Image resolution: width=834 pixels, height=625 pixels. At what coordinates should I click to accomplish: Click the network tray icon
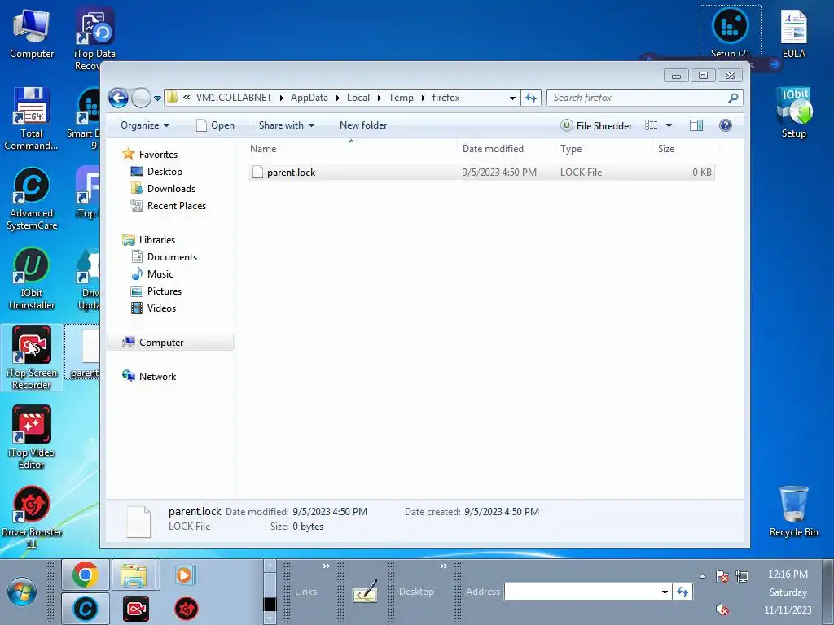pyautogui.click(x=741, y=576)
